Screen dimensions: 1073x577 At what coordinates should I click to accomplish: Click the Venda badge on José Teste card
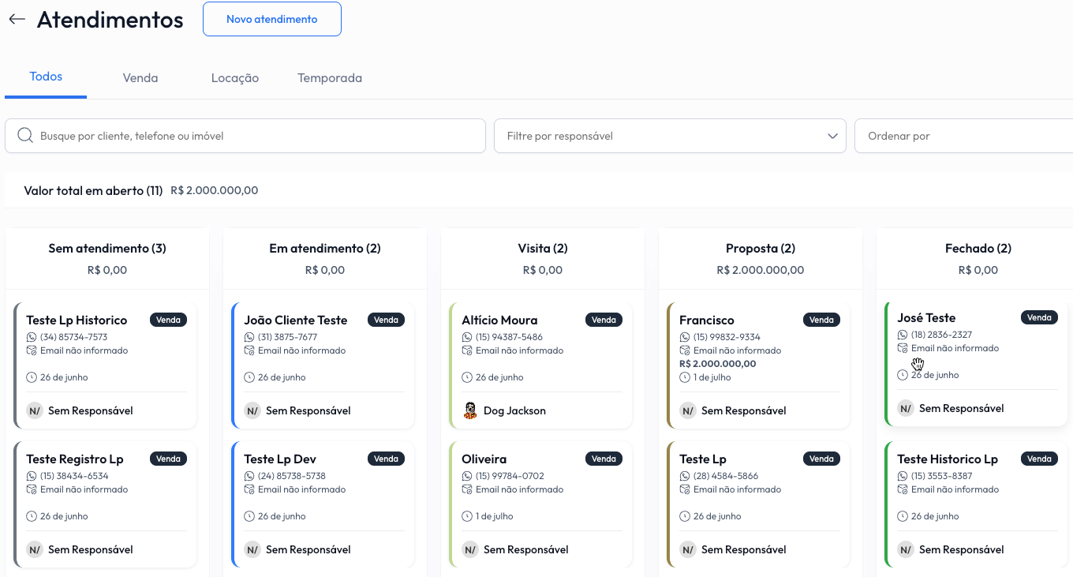tap(1039, 317)
